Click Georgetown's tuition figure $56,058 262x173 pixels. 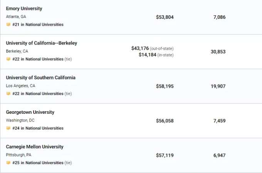pyautogui.click(x=165, y=121)
